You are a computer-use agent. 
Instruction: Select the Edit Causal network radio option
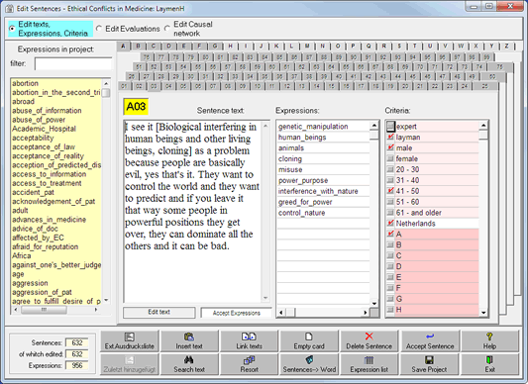(x=167, y=29)
